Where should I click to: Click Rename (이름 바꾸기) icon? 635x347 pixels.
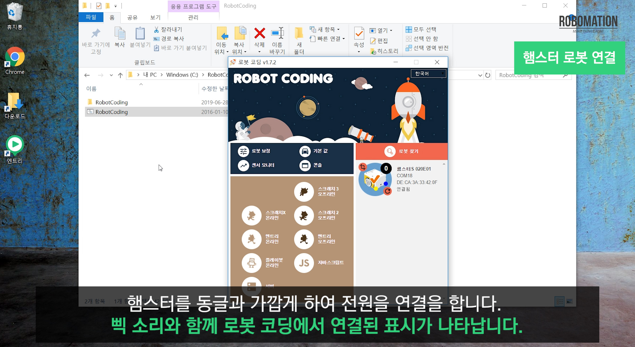277,40
